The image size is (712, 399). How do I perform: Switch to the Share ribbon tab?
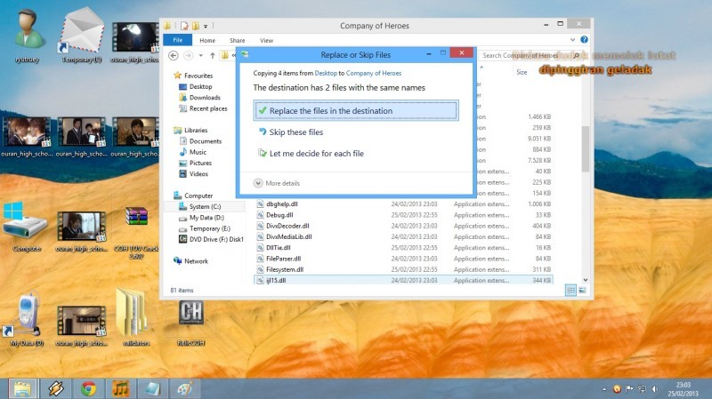point(237,40)
